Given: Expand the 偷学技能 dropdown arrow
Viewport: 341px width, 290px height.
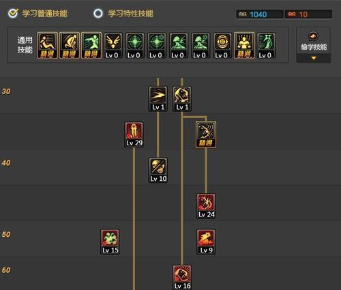Looking at the screenshot, I should [x=314, y=58].
